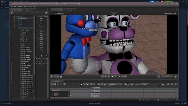Expand the Arms group arrow
The width and height of the screenshot is (188, 106).
[15, 22]
